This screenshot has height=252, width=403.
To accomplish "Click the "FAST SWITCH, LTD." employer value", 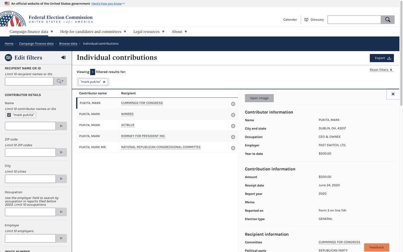I will tap(332, 145).
